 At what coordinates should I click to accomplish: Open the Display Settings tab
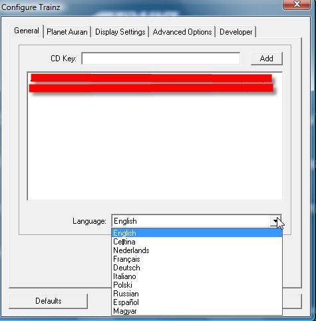point(120,32)
